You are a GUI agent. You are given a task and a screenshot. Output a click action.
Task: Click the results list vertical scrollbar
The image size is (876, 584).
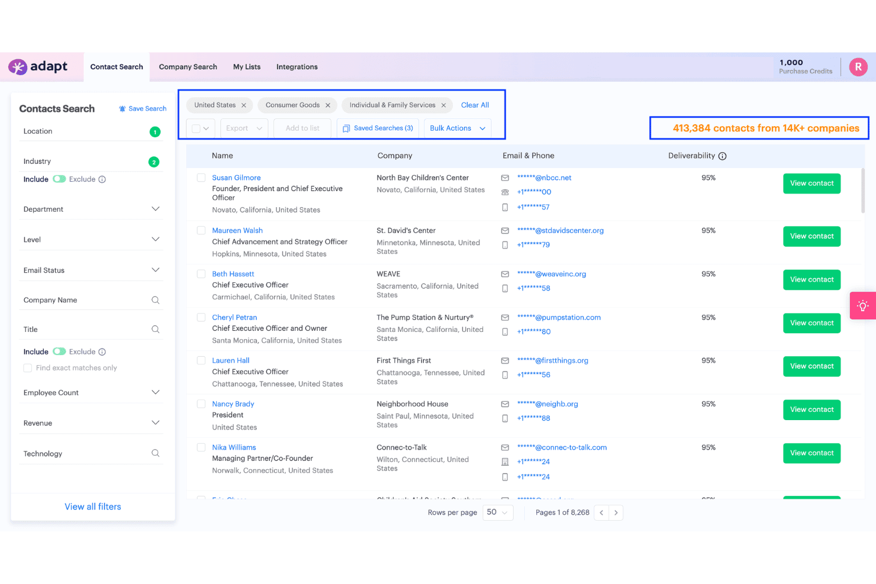863,191
